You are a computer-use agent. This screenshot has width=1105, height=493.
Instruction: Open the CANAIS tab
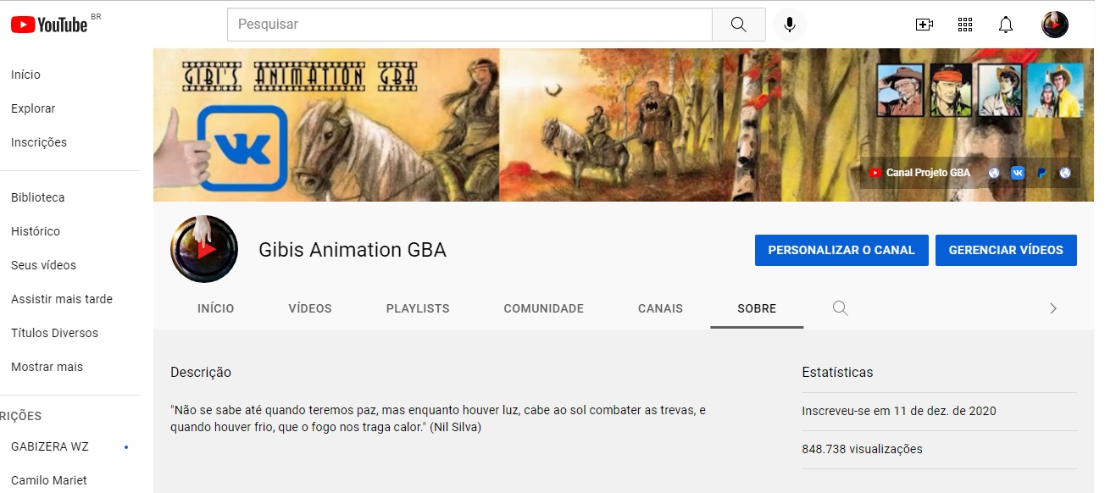661,308
